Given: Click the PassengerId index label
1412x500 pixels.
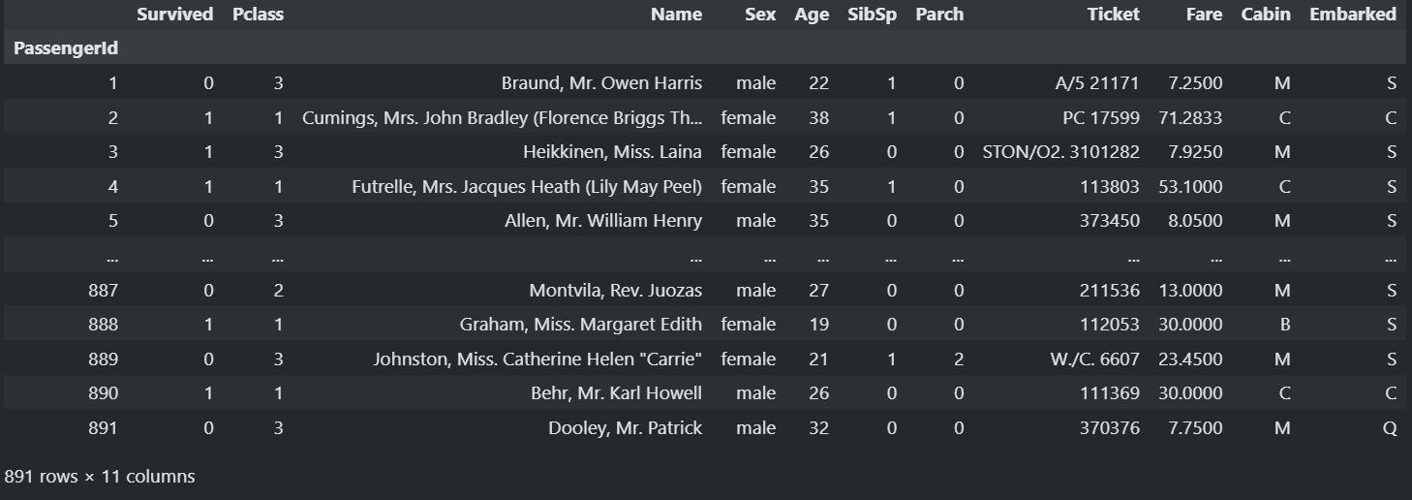Looking at the screenshot, I should 66,47.
